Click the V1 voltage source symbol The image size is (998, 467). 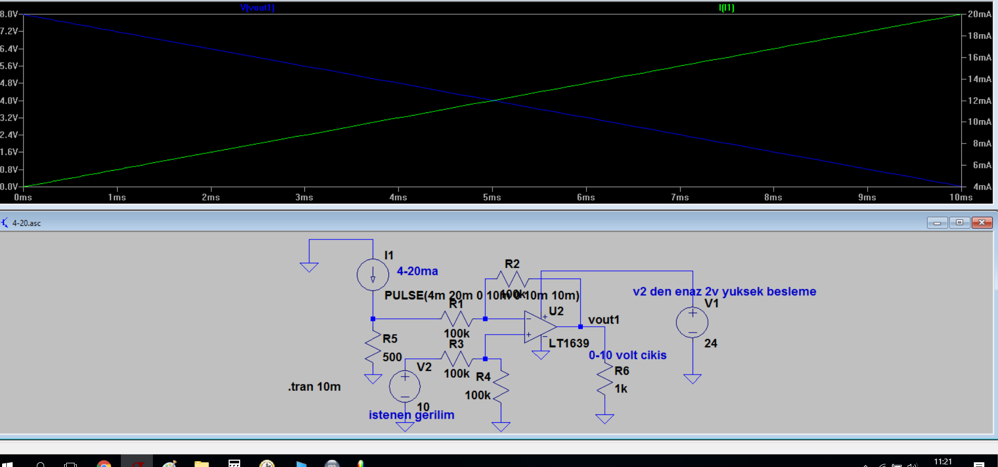pyautogui.click(x=692, y=322)
